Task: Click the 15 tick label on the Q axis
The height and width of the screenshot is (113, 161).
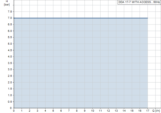Action: pos(132,111)
